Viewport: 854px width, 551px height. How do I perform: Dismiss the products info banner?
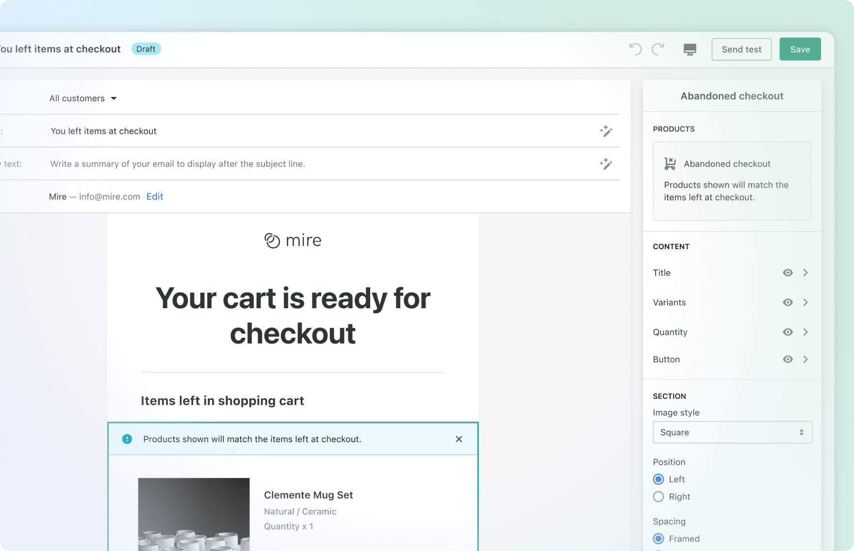point(459,439)
